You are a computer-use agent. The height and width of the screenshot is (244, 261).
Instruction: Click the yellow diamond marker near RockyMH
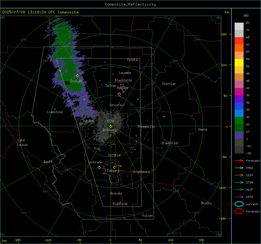[x=77, y=76]
